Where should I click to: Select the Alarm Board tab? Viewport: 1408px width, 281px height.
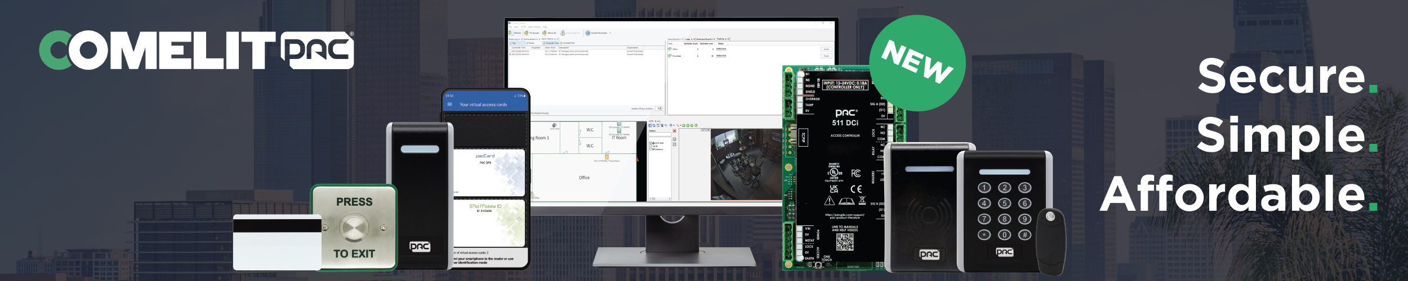coord(675,39)
